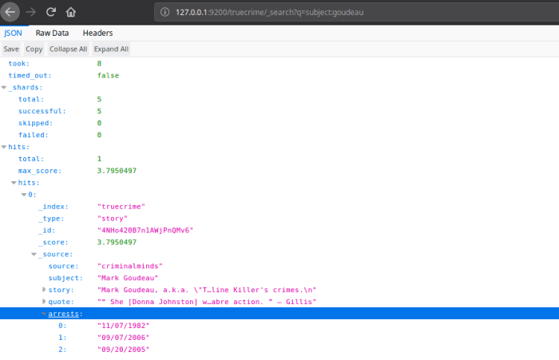Expand the quote field value
This screenshot has height=360, width=559.
(x=44, y=302)
